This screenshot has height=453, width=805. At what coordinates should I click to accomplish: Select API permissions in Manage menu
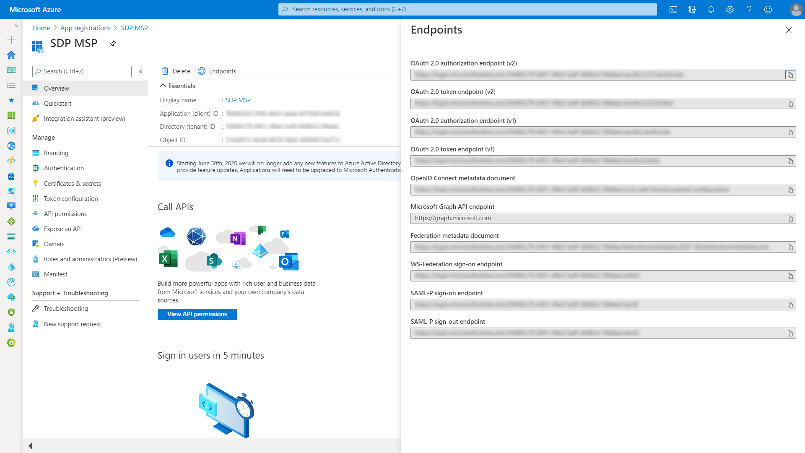(x=65, y=214)
